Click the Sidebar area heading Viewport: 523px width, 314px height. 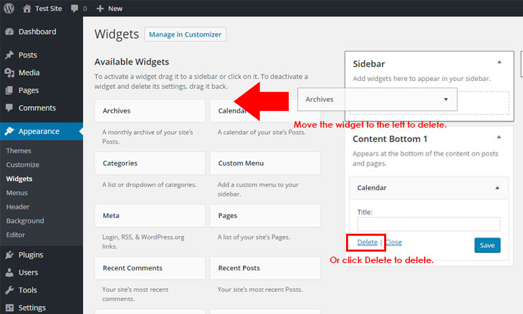coord(369,64)
